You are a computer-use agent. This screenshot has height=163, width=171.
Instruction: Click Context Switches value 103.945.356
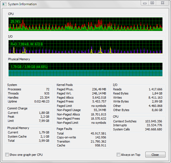[154, 121]
